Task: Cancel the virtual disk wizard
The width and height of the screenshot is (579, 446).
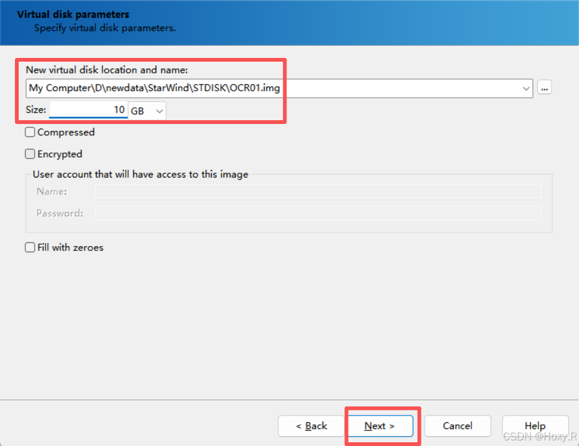Action: 458,425
